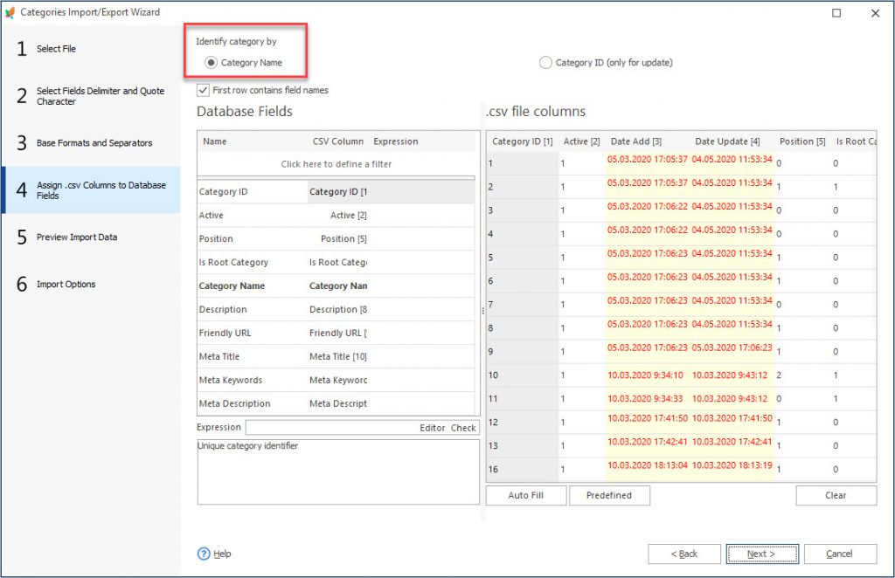Proceed with the Next button
The width and height of the screenshot is (895, 578).
pyautogui.click(x=762, y=553)
